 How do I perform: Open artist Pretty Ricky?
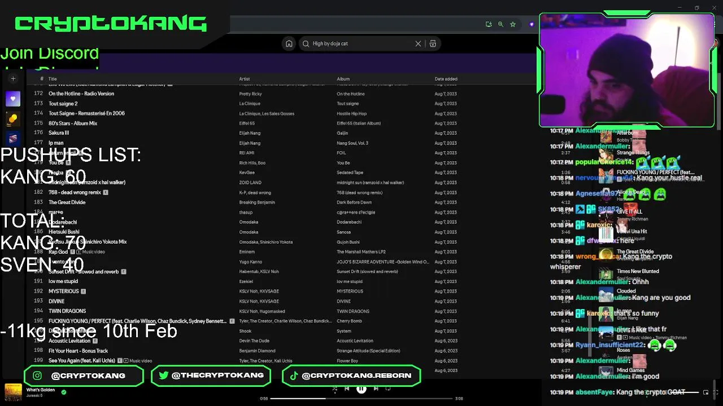[x=250, y=94]
